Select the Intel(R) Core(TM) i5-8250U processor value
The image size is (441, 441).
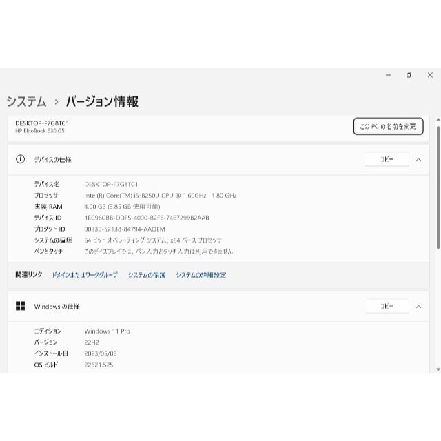pos(161,196)
